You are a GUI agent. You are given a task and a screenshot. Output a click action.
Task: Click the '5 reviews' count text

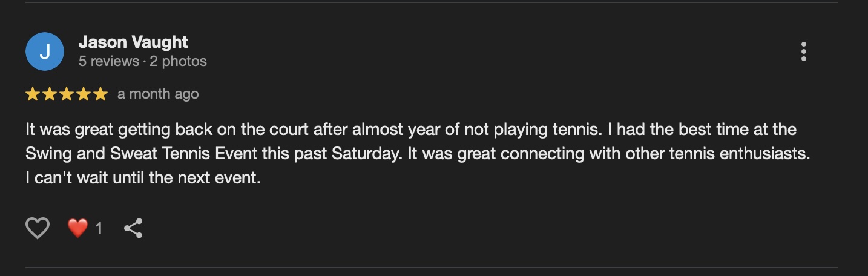tap(108, 61)
